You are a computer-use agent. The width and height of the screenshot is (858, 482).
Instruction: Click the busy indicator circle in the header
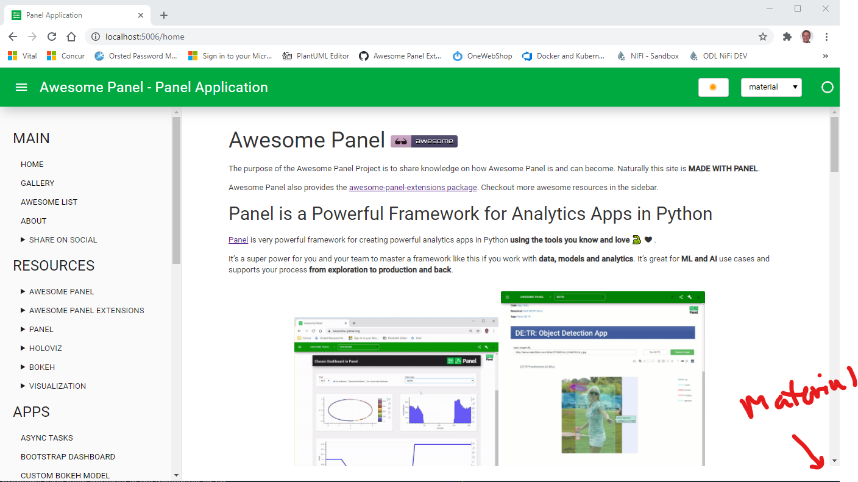click(827, 87)
